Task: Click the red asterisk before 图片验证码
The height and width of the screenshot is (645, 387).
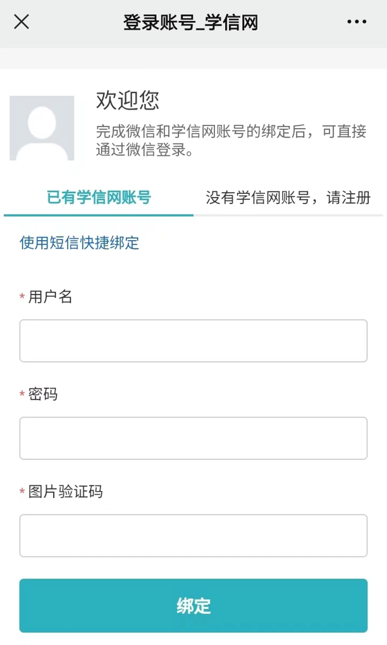Action: click(22, 493)
